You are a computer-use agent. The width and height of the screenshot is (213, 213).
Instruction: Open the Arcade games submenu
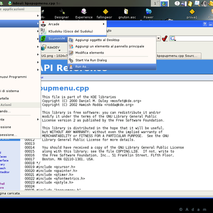pyautogui.click(x=73, y=24)
